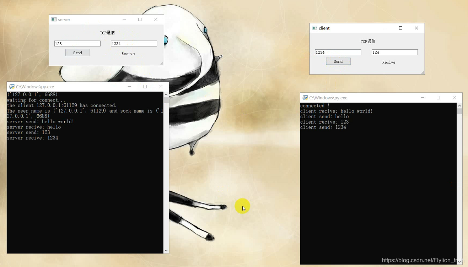Click the resize grip of the server window
The width and height of the screenshot is (468, 267).
(162, 64)
